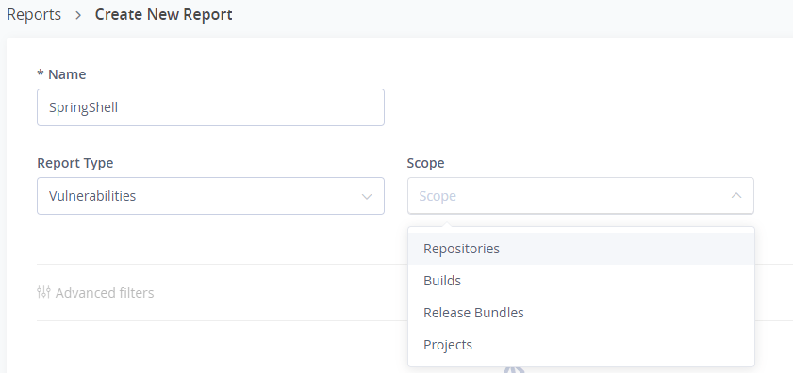Click the Report Type chevron arrow

[367, 196]
